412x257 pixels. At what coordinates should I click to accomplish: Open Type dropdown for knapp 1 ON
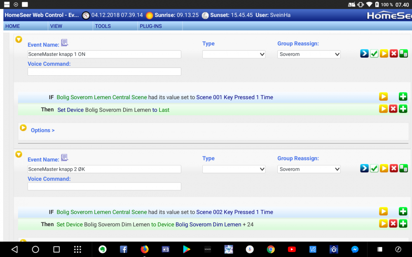(x=234, y=54)
